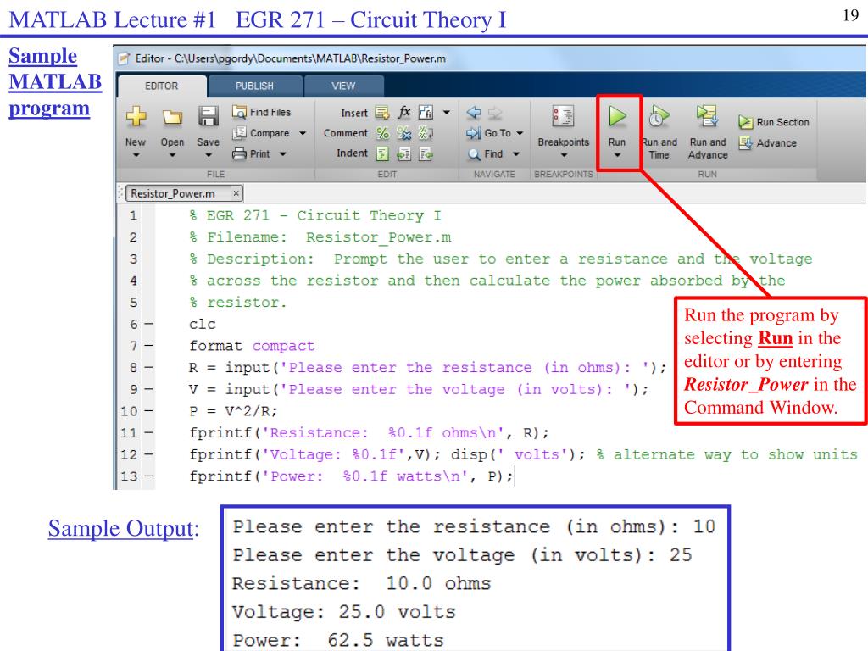The width and height of the screenshot is (868, 651).
Task: Click the Smart Indent icon beside Indent label
Action: coord(382,154)
